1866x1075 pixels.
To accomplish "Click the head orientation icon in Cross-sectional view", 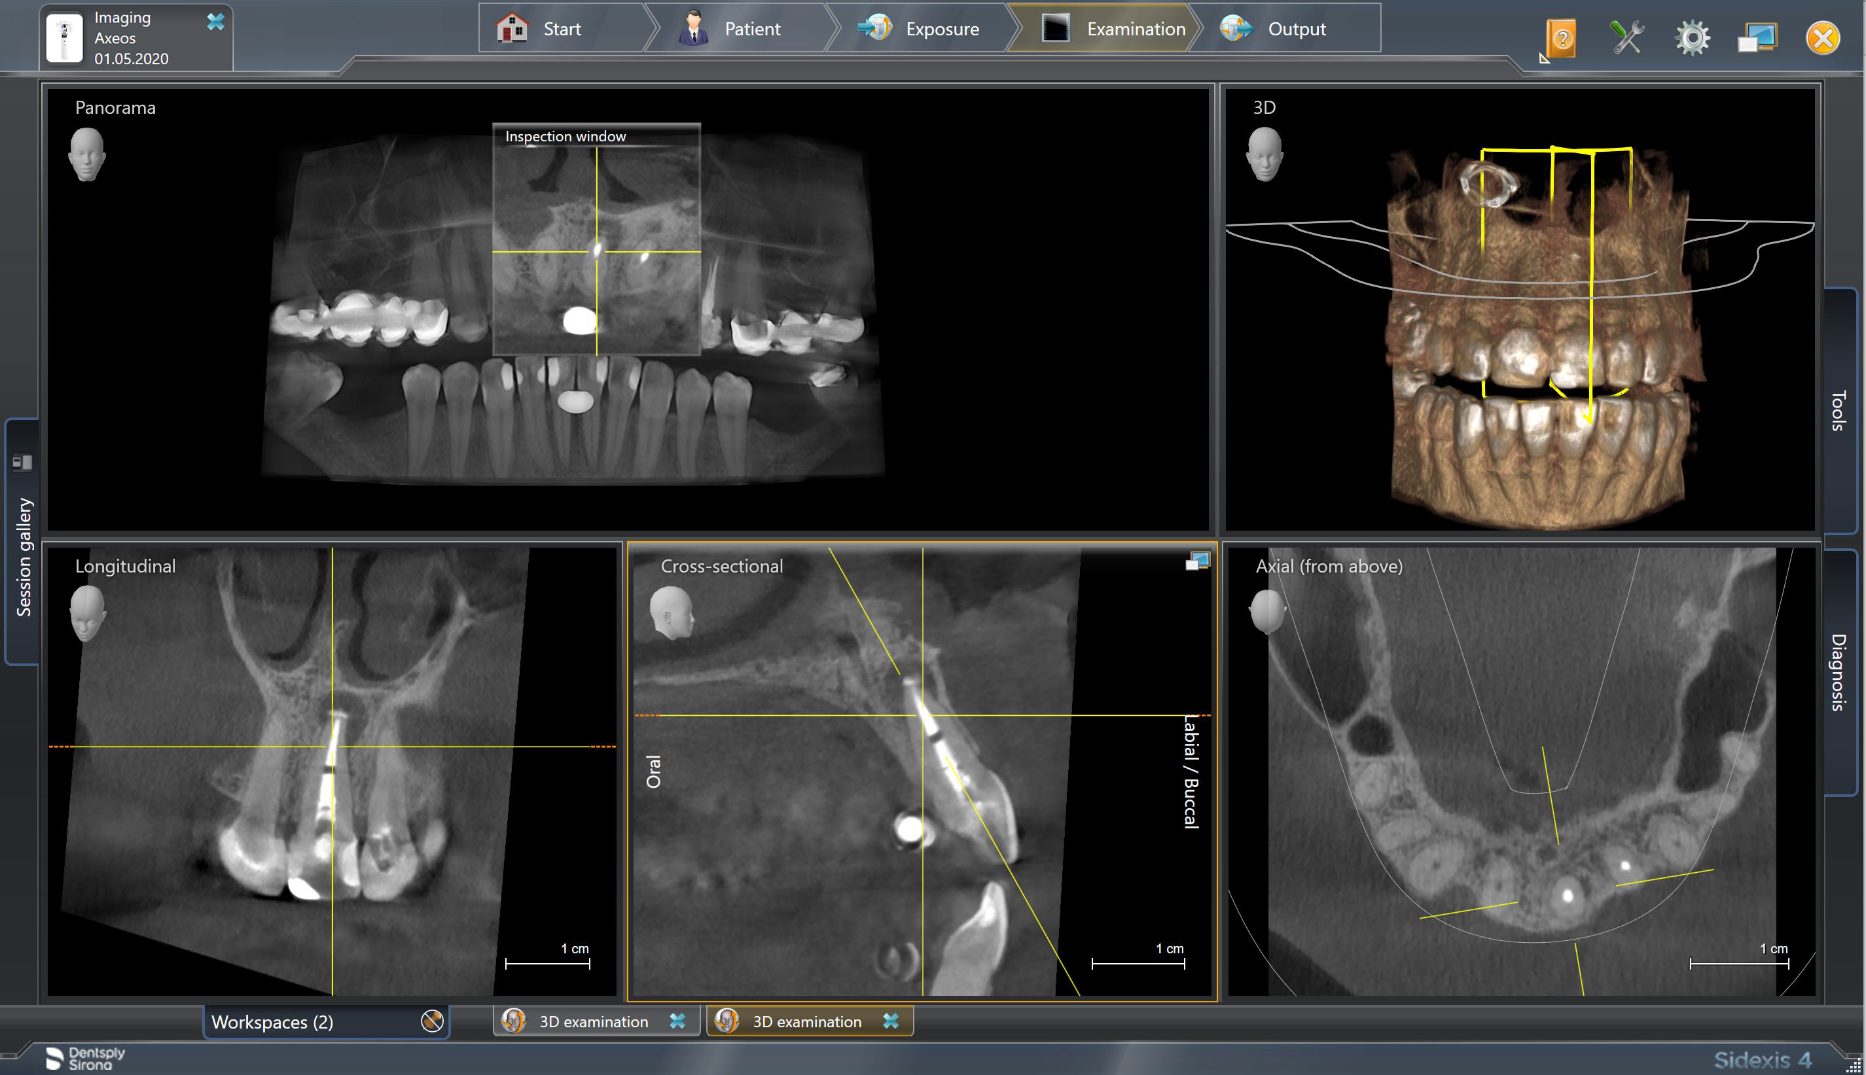I will point(672,613).
